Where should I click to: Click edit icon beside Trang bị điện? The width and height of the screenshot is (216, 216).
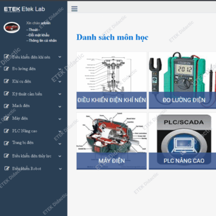(6, 143)
